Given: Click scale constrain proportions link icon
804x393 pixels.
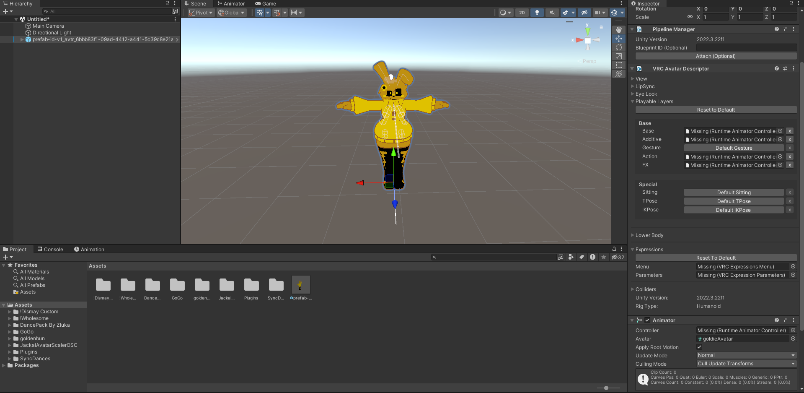Looking at the screenshot, I should point(690,17).
